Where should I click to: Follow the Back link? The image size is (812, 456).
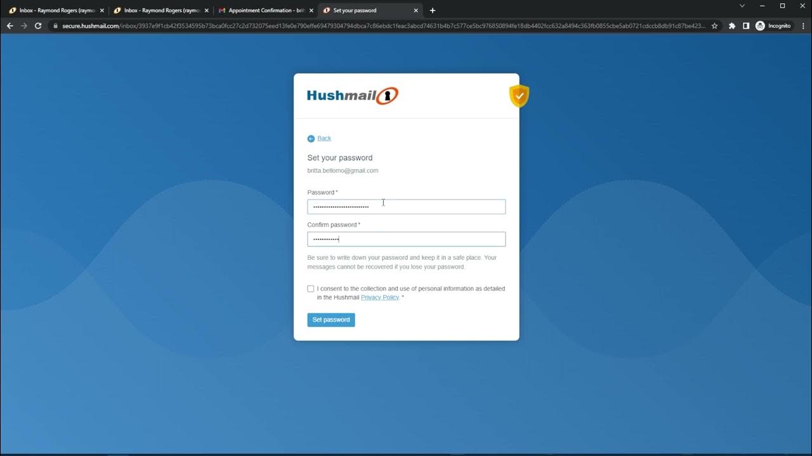click(324, 138)
